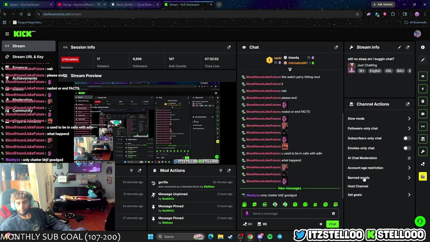Screen dimensions: 430x242
Task: Pop out the Mod Actions panel
Action: tap(229, 170)
